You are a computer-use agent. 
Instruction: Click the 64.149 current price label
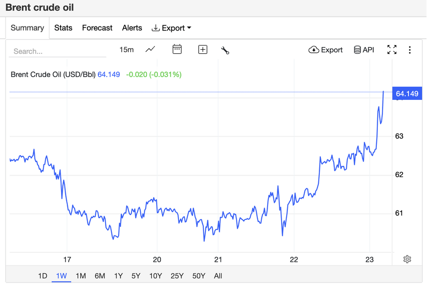click(406, 94)
